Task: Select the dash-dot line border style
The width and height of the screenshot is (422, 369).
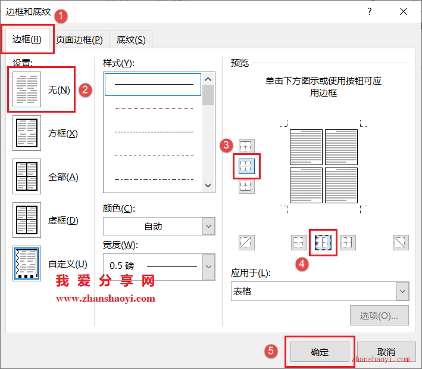Action: click(x=154, y=179)
